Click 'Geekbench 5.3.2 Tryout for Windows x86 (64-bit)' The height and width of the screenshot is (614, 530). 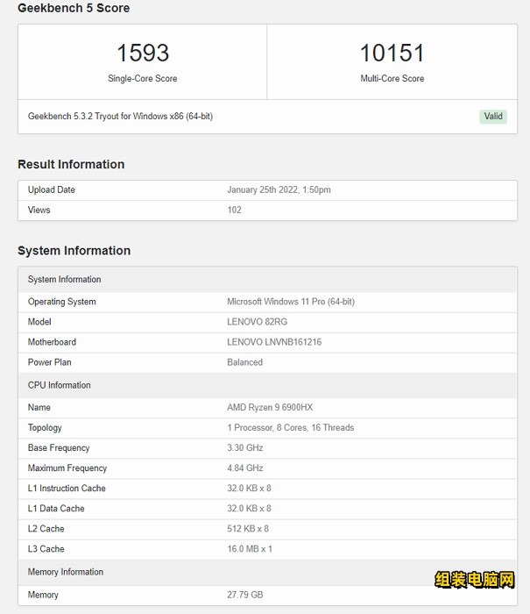[x=121, y=117]
